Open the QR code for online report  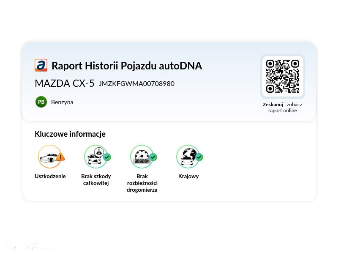(x=282, y=76)
